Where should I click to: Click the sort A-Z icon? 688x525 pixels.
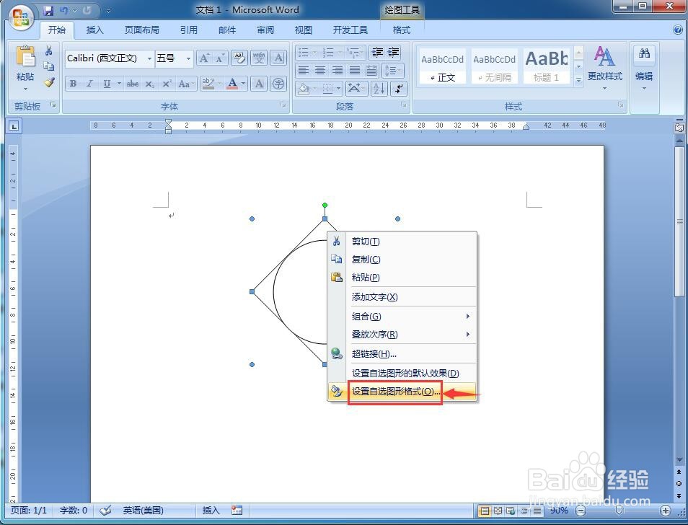coord(379,89)
